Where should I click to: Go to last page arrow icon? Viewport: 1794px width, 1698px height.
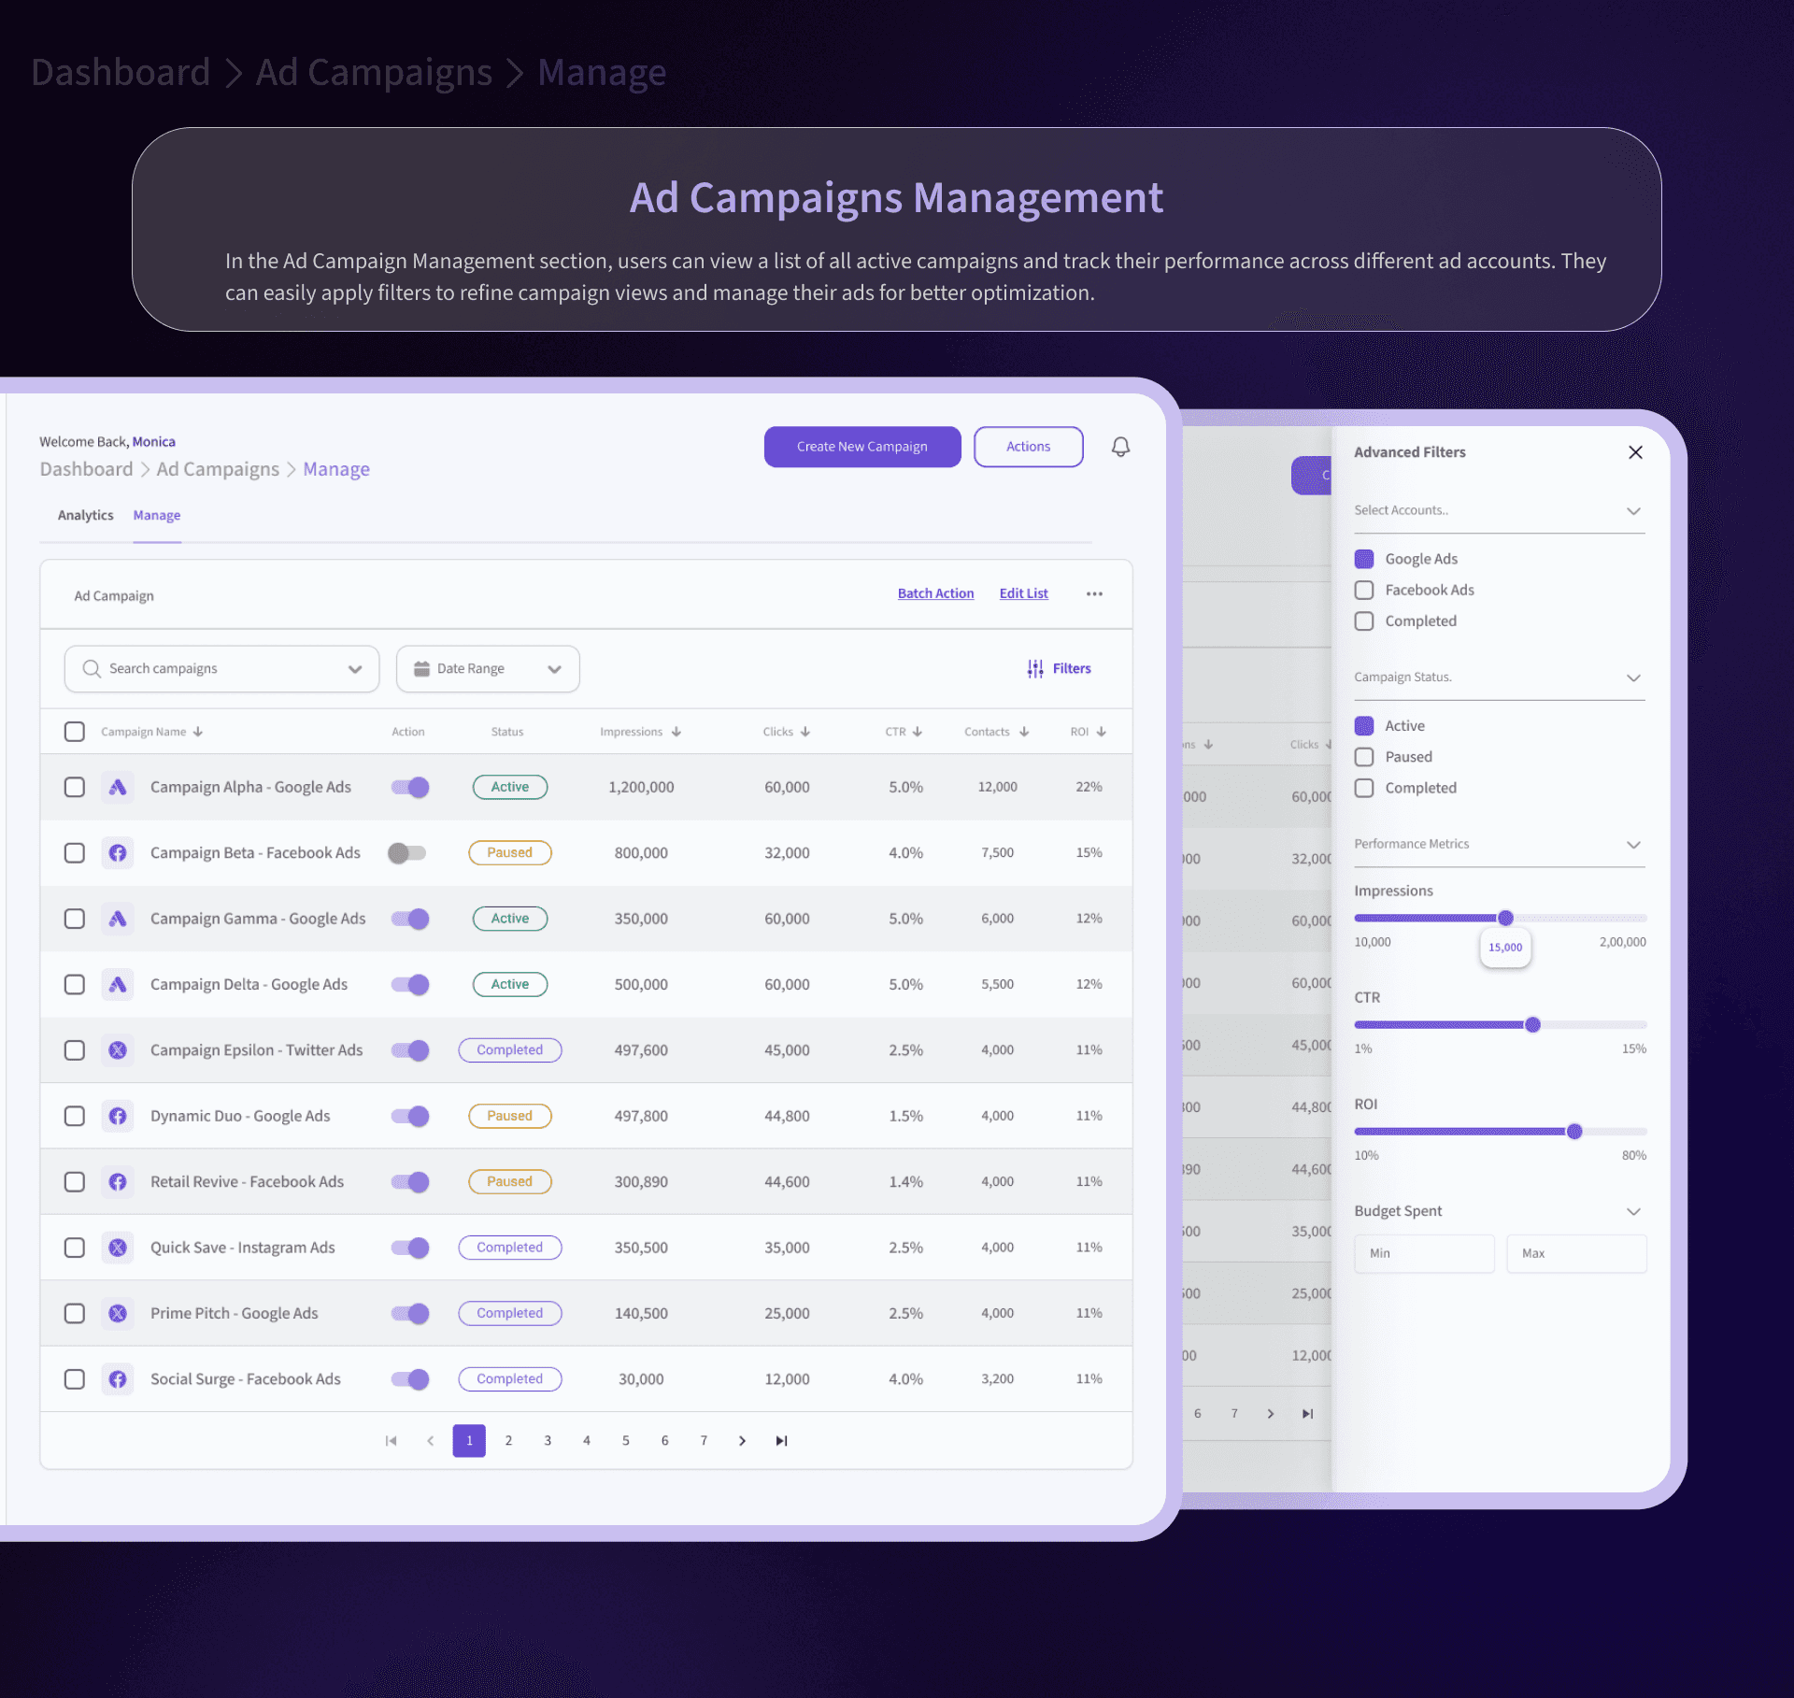pos(781,1440)
